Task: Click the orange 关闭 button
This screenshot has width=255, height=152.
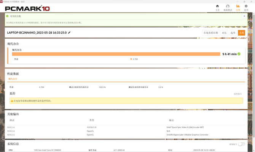Action: [242, 33]
